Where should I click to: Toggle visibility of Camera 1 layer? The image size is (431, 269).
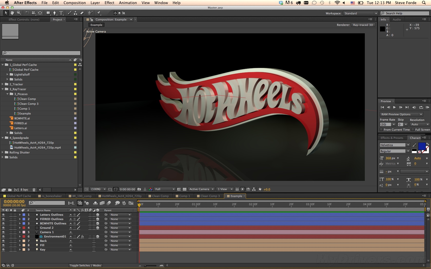click(x=3, y=232)
